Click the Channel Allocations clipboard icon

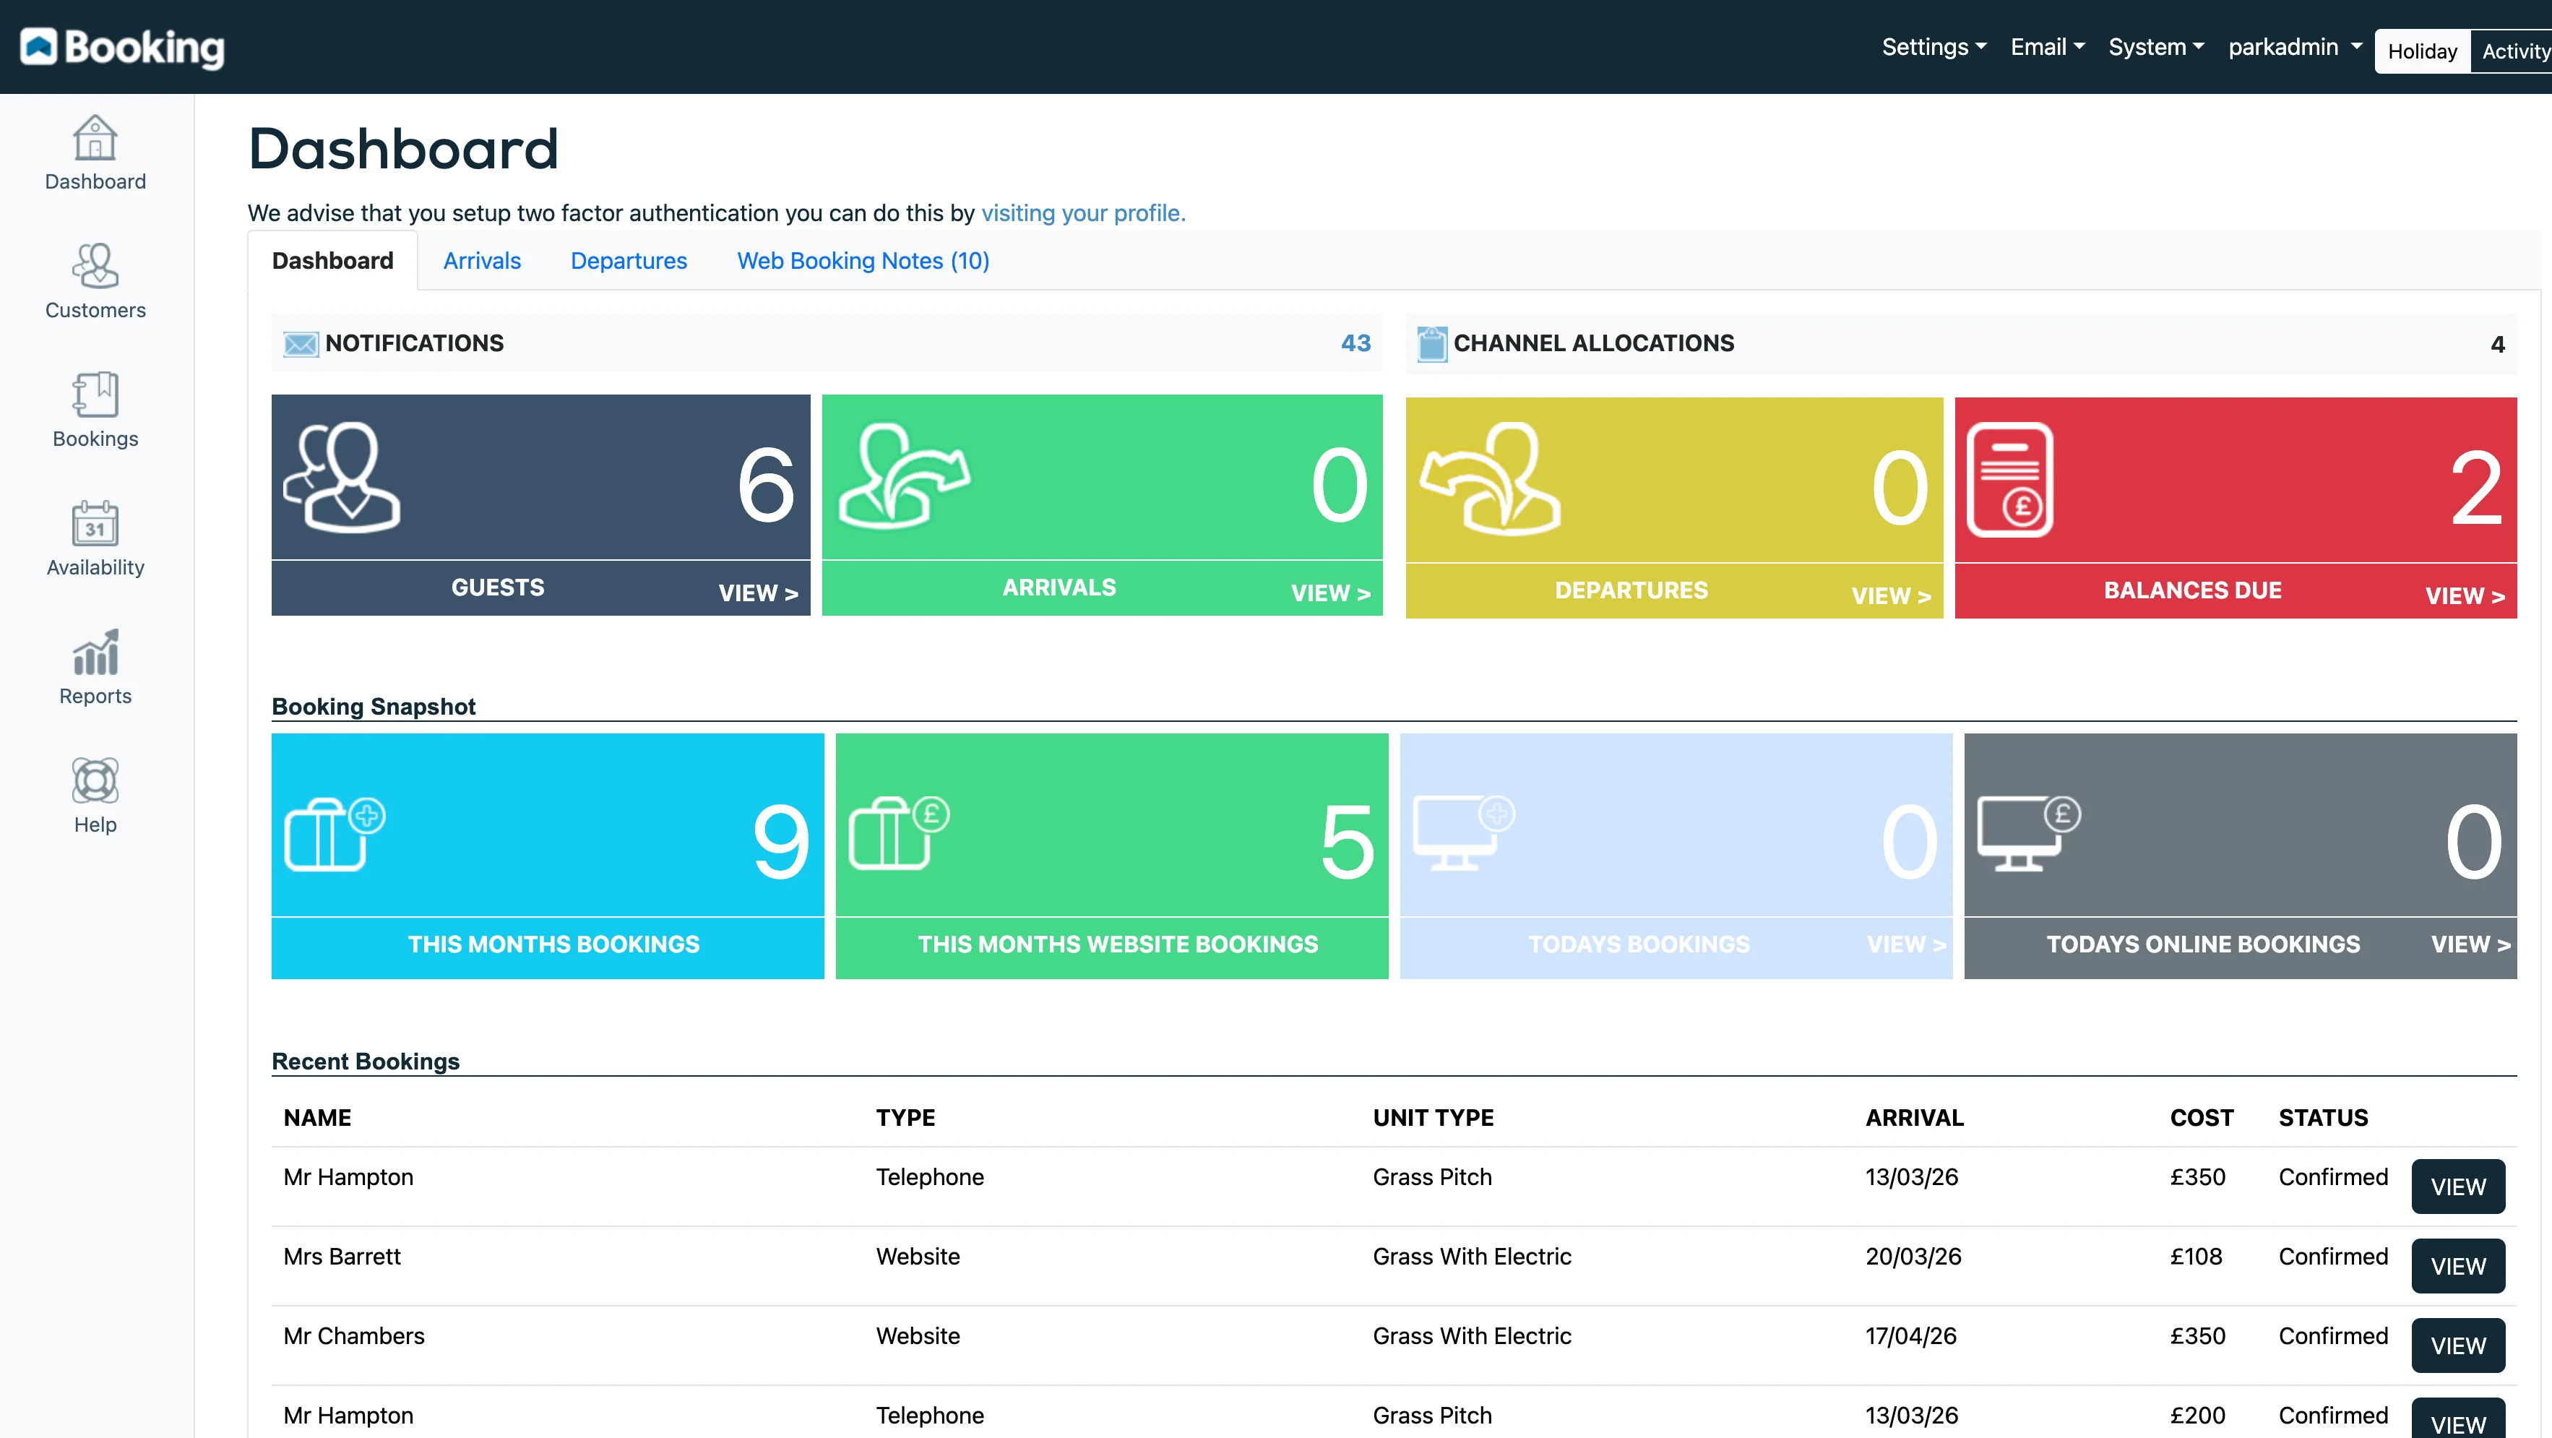(1431, 344)
